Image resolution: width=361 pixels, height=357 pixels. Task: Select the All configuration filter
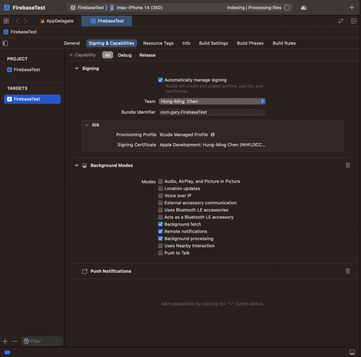click(x=108, y=55)
